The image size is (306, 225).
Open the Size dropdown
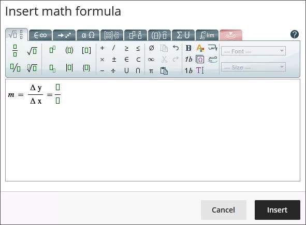[x=253, y=67]
